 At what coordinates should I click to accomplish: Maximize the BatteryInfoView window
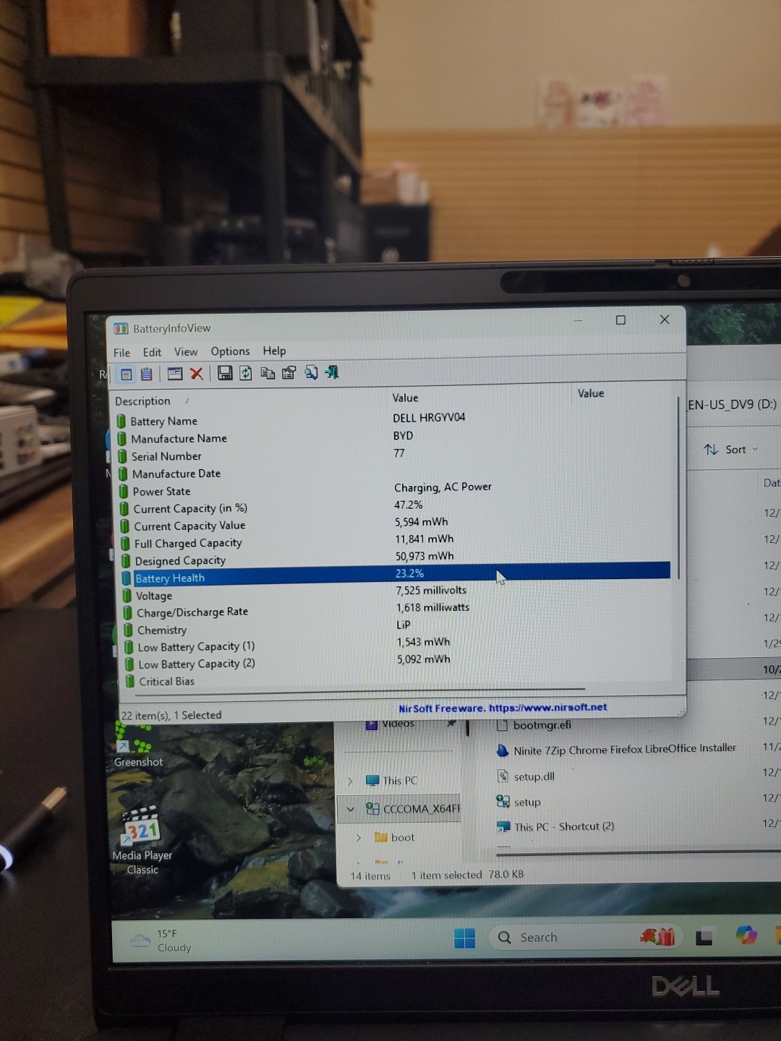[x=620, y=320]
